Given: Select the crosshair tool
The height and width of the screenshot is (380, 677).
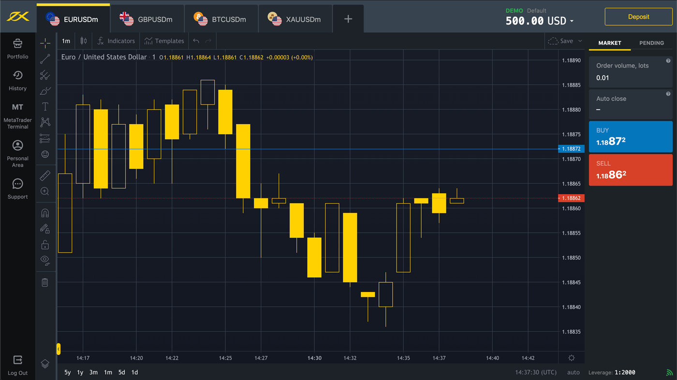Looking at the screenshot, I should tap(45, 43).
